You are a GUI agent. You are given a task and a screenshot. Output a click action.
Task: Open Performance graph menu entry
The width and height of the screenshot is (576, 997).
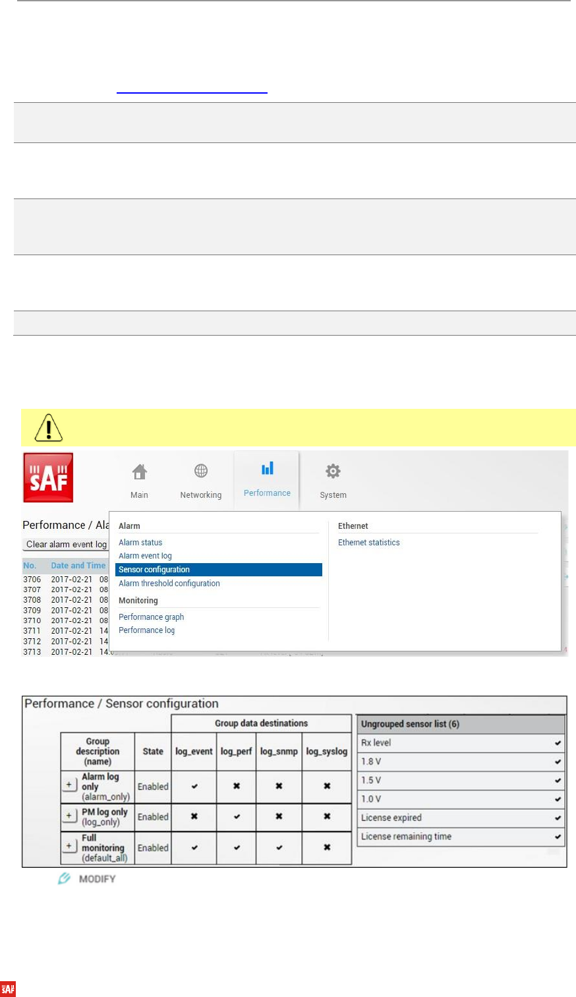pyautogui.click(x=152, y=617)
